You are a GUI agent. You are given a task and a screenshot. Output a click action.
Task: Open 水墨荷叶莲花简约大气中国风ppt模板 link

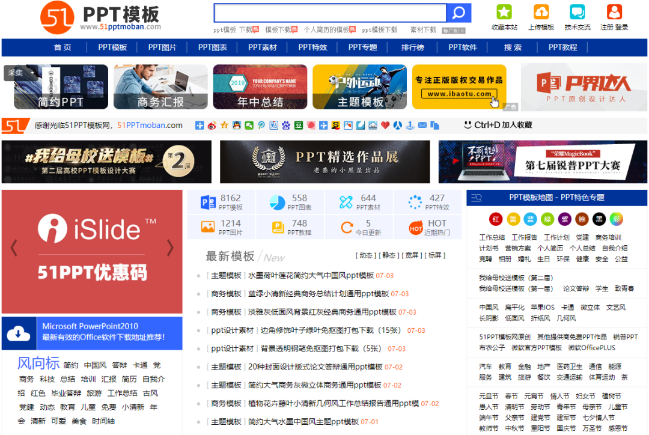click(311, 276)
